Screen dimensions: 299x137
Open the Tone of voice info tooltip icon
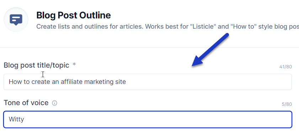54,103
